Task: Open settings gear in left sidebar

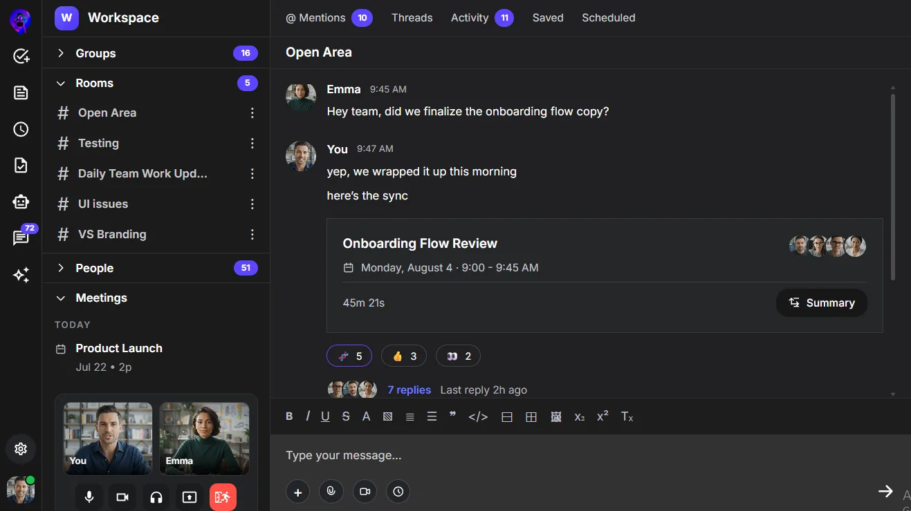Action: [x=21, y=449]
